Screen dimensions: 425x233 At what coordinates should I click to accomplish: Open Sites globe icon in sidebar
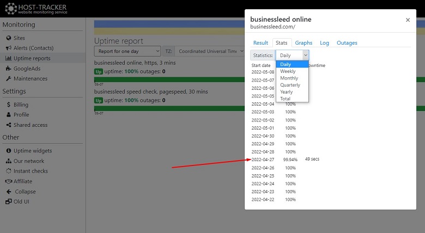click(x=9, y=38)
